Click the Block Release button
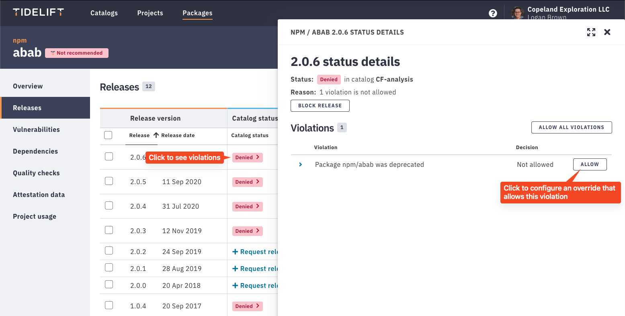The width and height of the screenshot is (625, 316). [320, 106]
